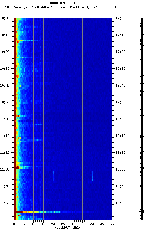Click the 18:00 UTC time label
The image size is (154, 242).
pos(121,119)
